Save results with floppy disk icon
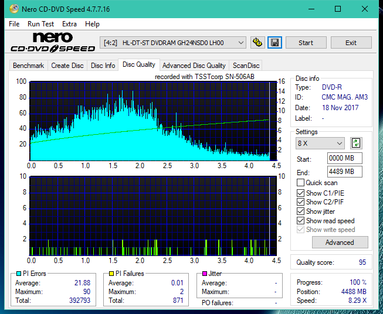This screenshot has height=314, width=383. click(275, 43)
